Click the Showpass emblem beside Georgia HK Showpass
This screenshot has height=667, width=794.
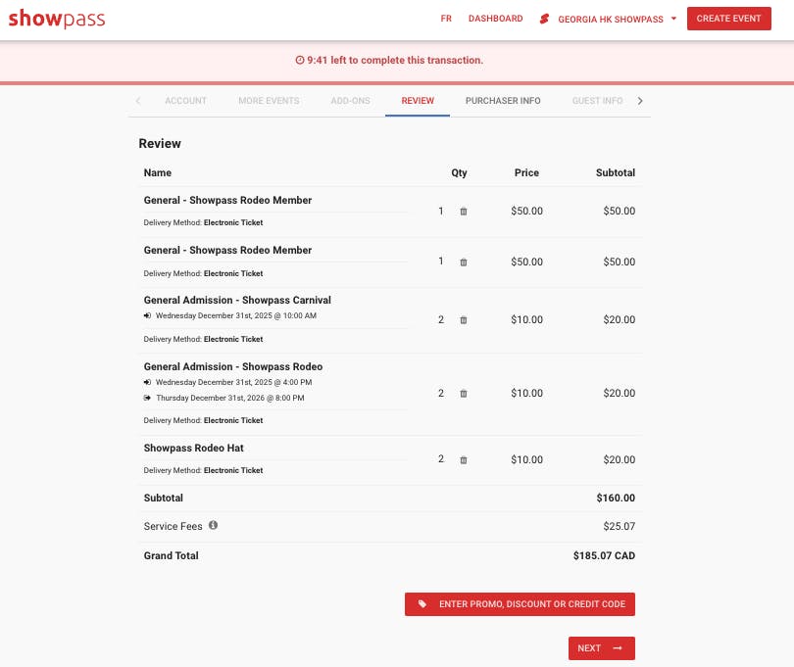544,20
